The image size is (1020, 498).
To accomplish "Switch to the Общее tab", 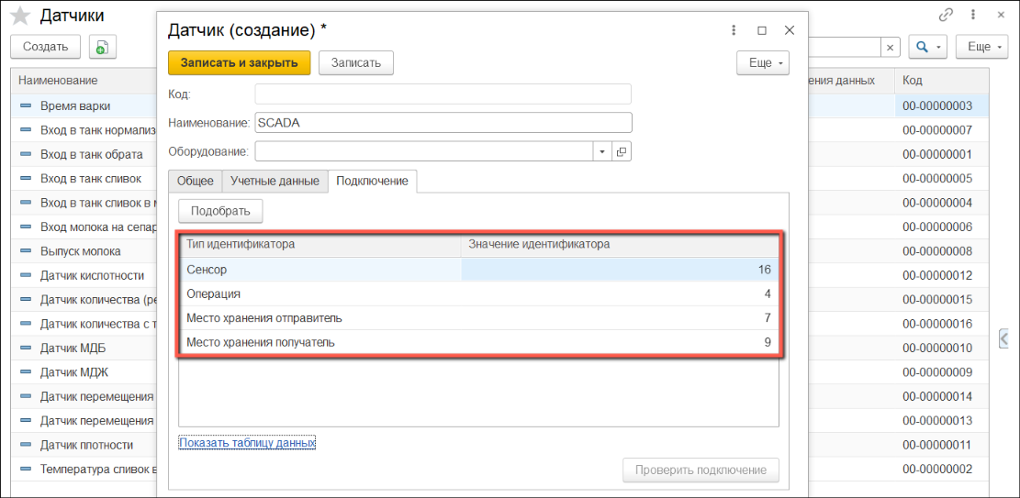I will [x=195, y=181].
